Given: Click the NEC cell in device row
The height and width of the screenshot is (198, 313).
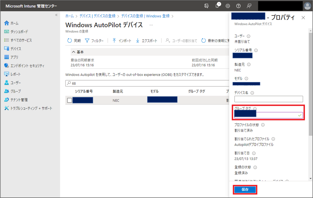Looking at the screenshot, I should [x=116, y=100].
